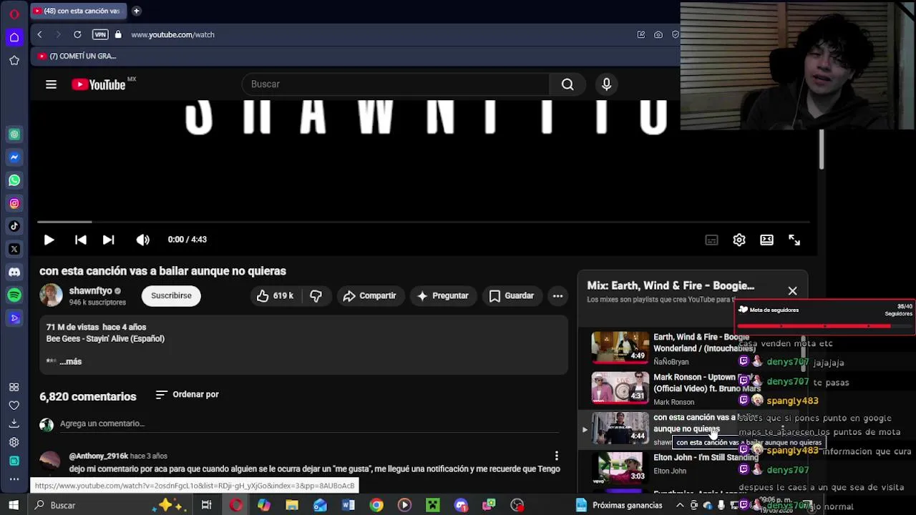The height and width of the screenshot is (515, 916).
Task: Open the shawnftyo channel name link
Action: 90,291
